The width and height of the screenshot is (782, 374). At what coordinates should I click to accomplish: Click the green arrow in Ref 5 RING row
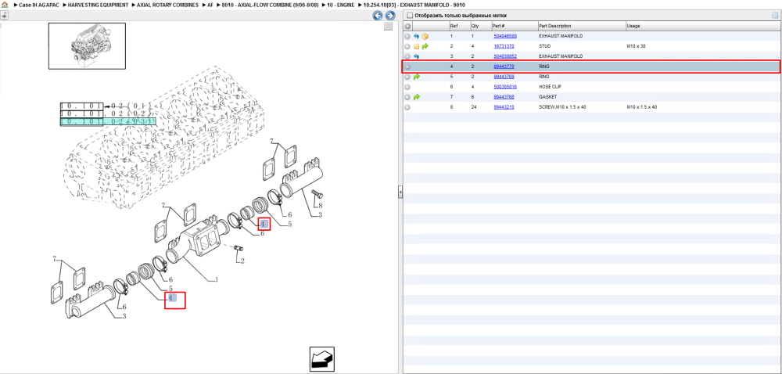tap(417, 77)
